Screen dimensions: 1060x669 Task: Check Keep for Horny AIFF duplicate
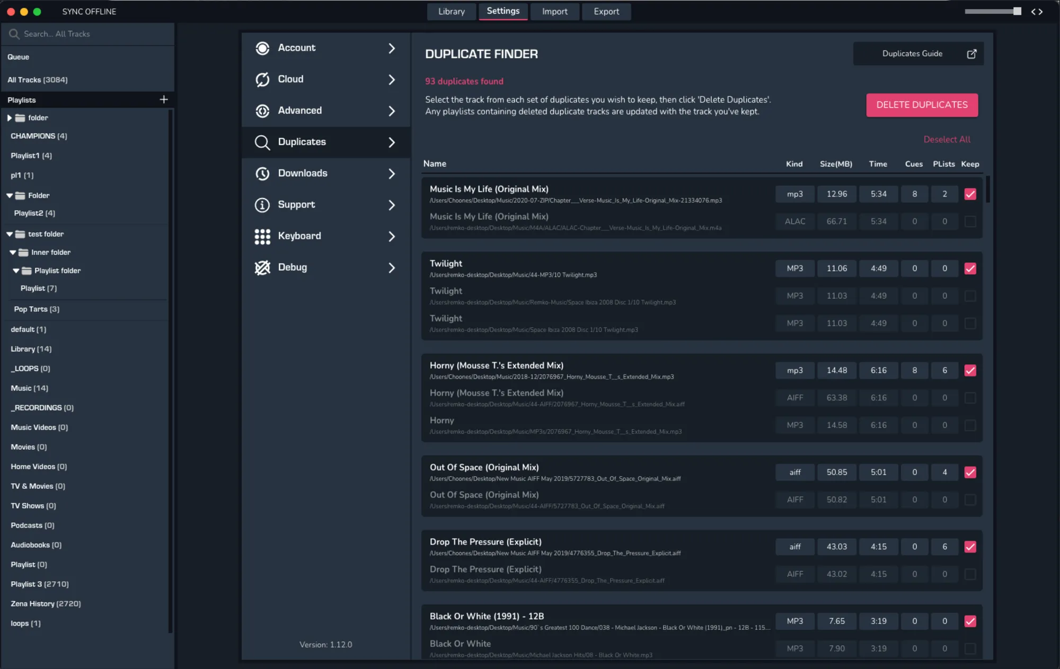[970, 398]
